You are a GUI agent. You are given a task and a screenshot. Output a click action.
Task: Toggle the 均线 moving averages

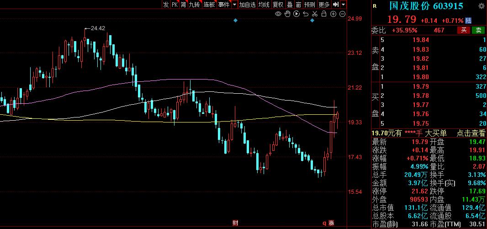(264, 5)
